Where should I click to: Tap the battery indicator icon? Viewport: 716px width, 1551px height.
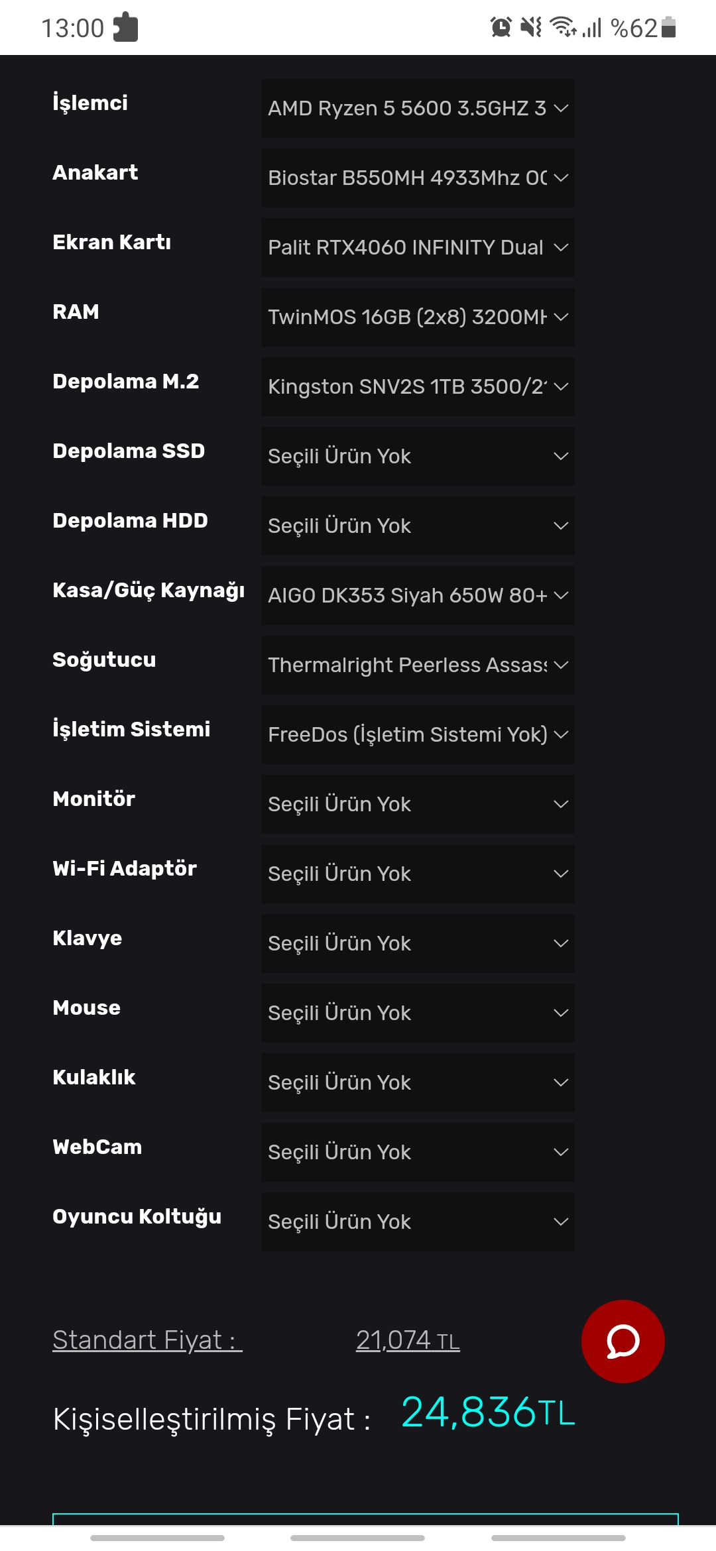pos(669,27)
